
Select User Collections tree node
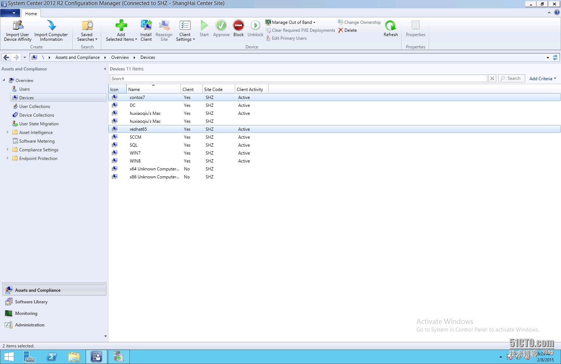34,107
